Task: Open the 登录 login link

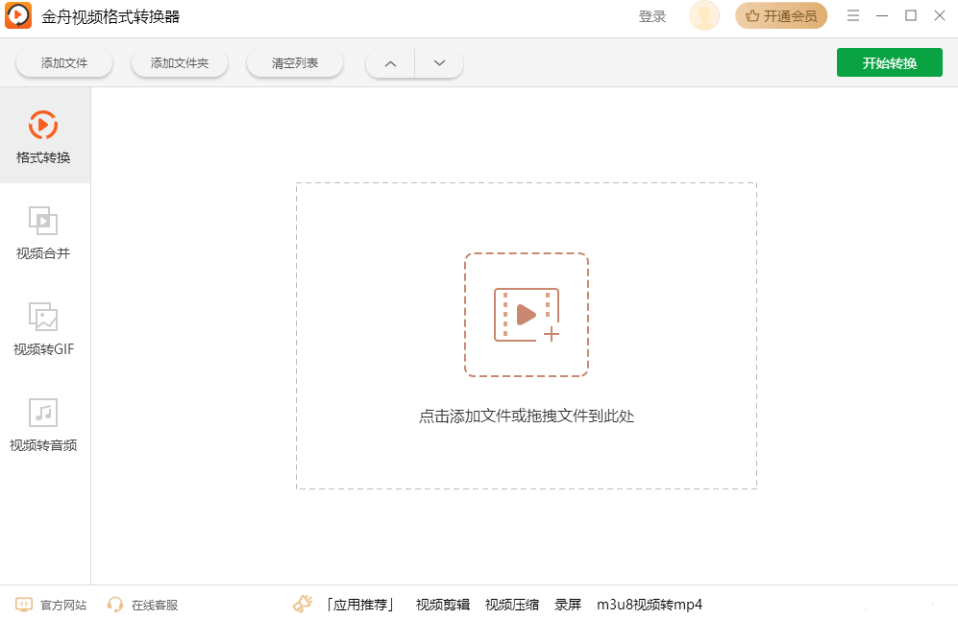Action: tap(651, 16)
